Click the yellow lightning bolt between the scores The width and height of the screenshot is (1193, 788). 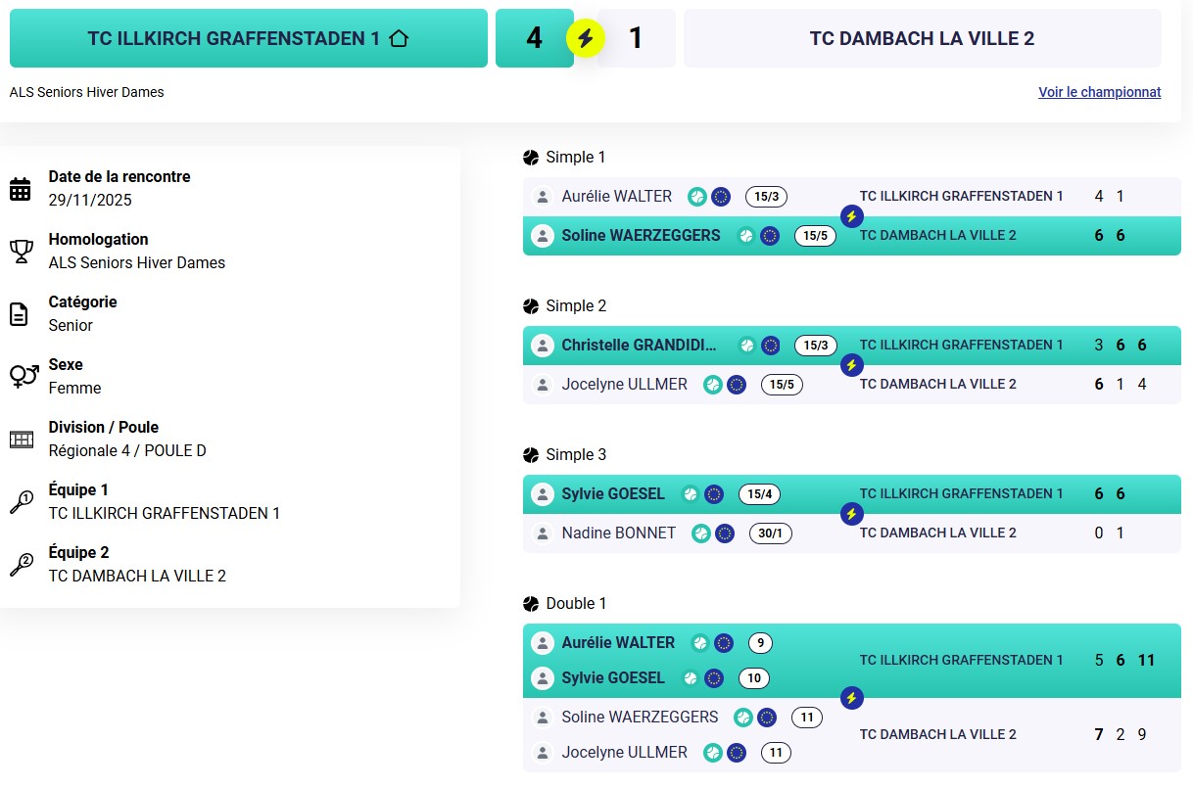(x=586, y=38)
